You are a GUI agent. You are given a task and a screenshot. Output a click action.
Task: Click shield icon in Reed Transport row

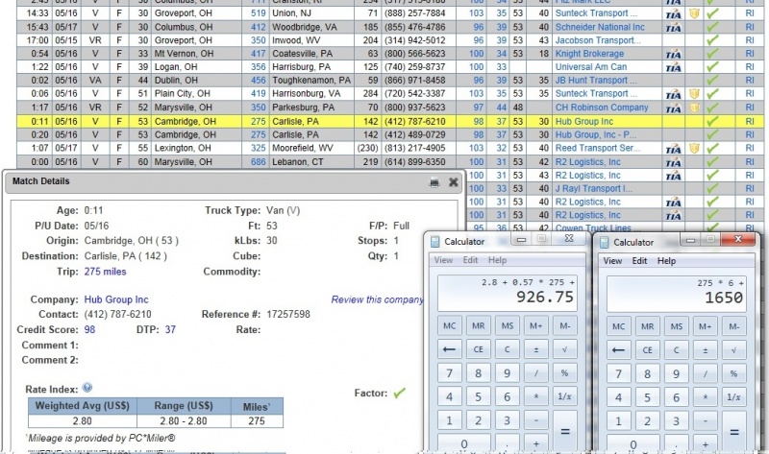(x=694, y=148)
